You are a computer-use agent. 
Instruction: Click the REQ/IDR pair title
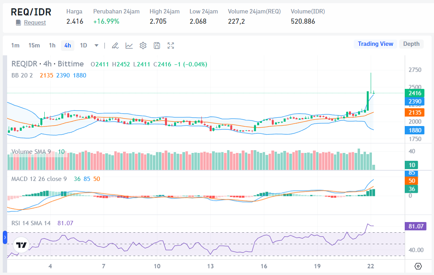point(31,12)
